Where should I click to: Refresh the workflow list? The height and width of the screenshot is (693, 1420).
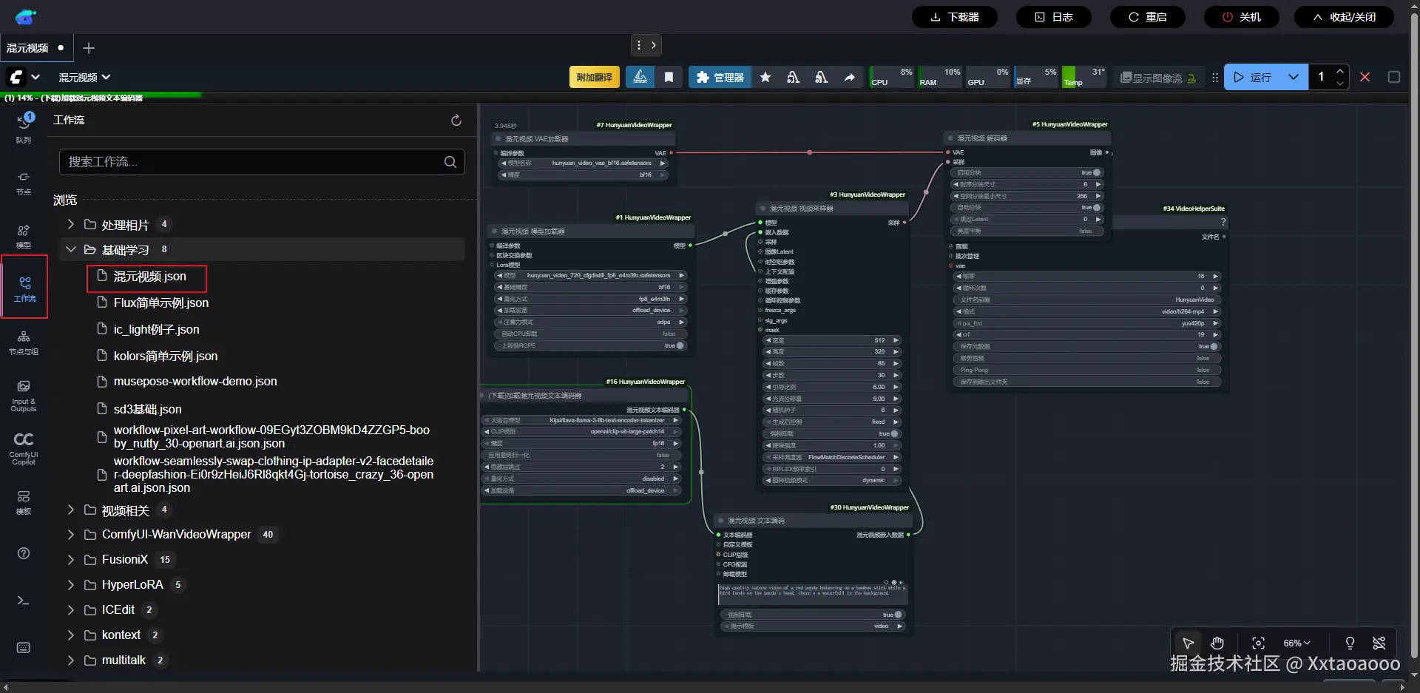(x=456, y=120)
